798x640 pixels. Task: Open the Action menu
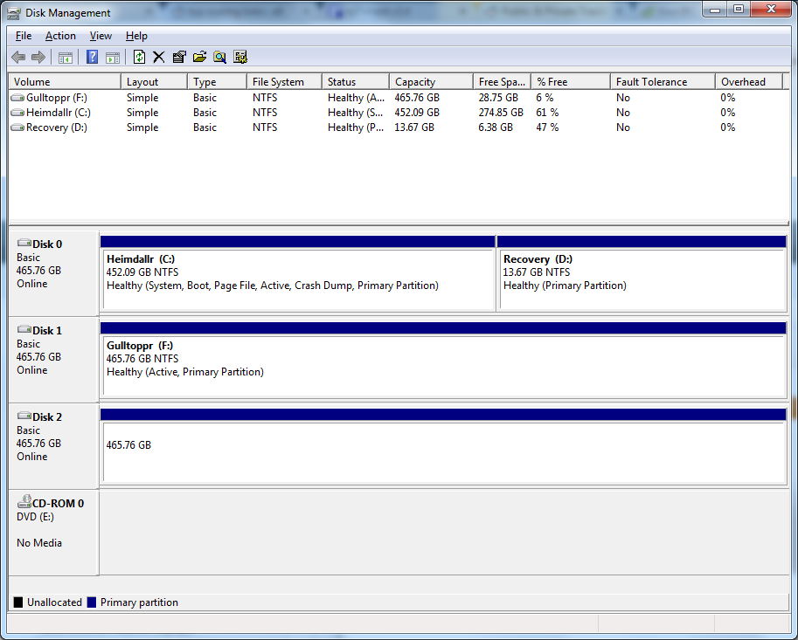pos(60,36)
